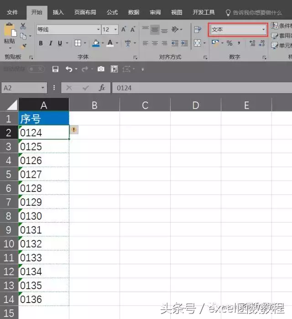Open the font size 12 dropdown
The image size is (292, 319).
click(115, 30)
